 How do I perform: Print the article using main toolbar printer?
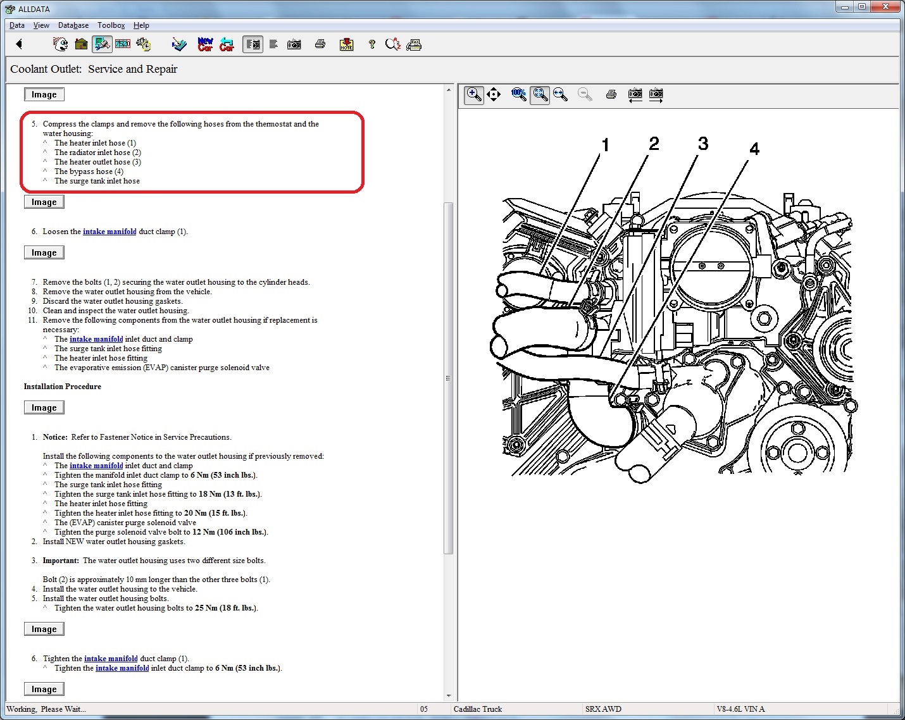pos(320,44)
